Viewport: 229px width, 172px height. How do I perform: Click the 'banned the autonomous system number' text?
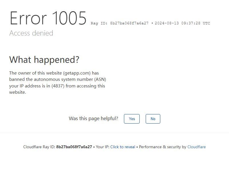click(51, 79)
